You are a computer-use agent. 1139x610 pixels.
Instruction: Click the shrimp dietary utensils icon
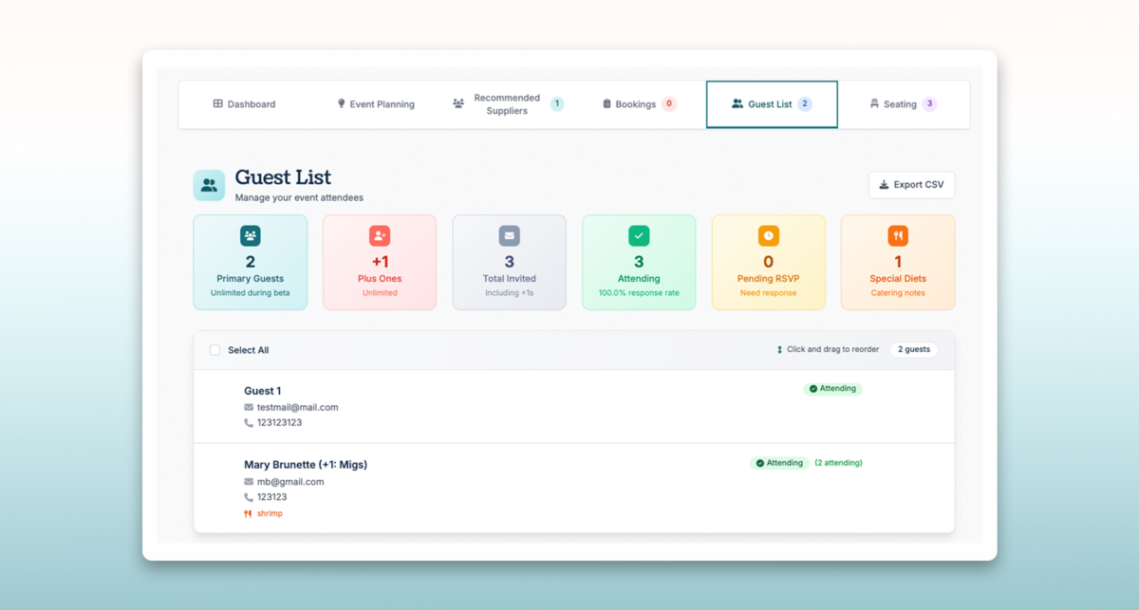(x=248, y=514)
